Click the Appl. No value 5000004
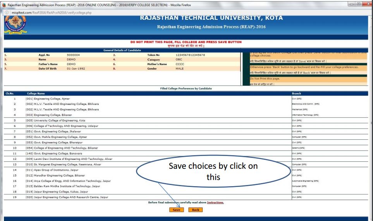The width and height of the screenshot is (373, 221). [73, 55]
